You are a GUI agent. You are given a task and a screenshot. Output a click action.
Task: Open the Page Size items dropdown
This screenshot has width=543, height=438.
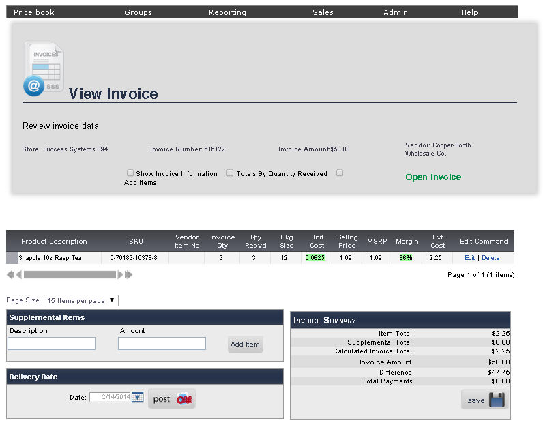(81, 300)
